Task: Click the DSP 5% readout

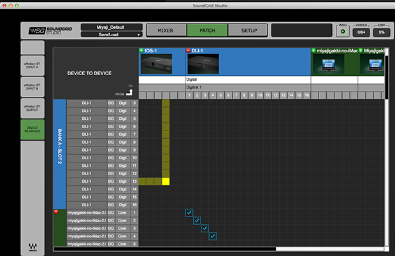Action: [x=382, y=32]
